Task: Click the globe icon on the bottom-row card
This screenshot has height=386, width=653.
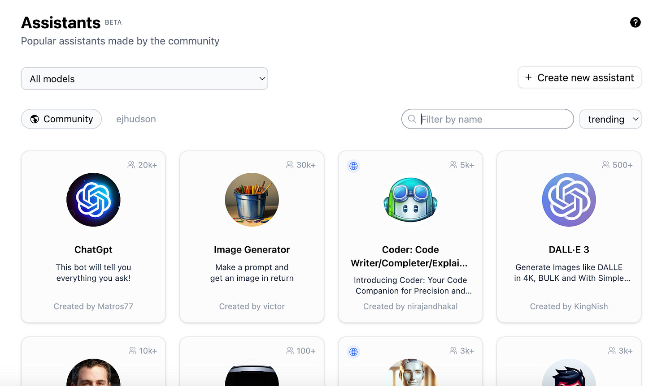Action: click(x=353, y=352)
